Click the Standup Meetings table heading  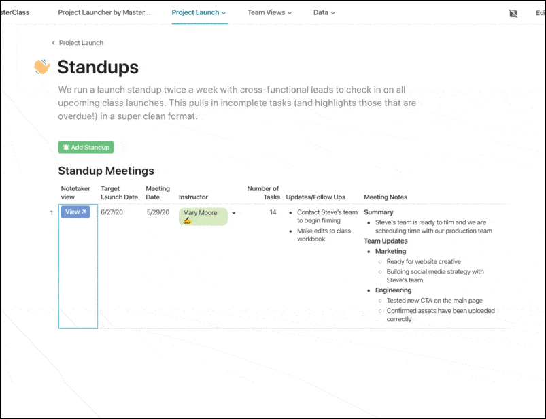coord(106,171)
